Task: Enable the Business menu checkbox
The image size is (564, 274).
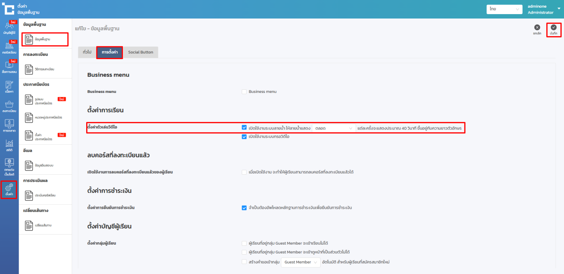Action: [244, 92]
